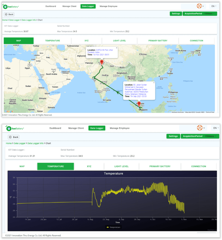The image size is (222, 240).
Task: Click the user avatar icon above the temperature chart
Action: click(x=199, y=128)
